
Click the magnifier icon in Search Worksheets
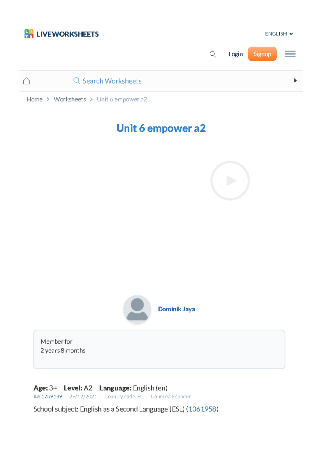[76, 81]
